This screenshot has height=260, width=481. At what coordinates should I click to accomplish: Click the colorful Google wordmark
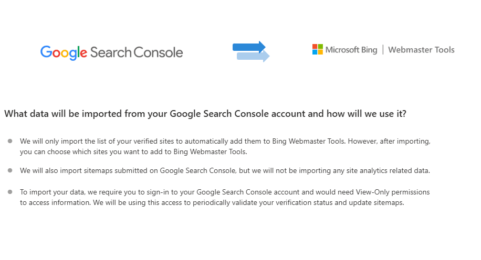click(64, 53)
